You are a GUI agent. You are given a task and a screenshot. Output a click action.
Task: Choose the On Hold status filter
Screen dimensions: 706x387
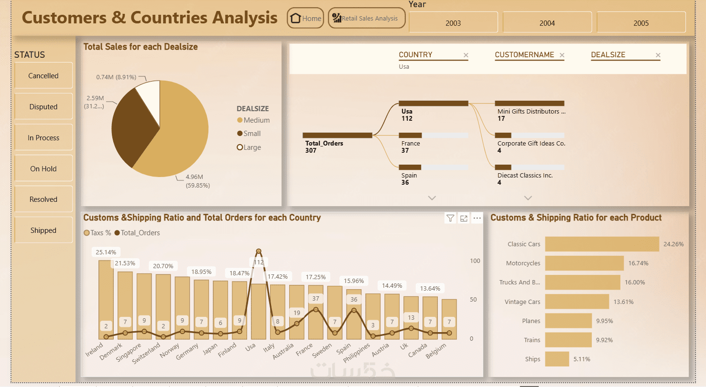pyautogui.click(x=43, y=168)
